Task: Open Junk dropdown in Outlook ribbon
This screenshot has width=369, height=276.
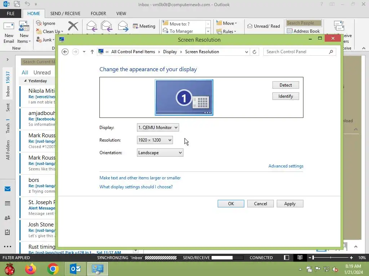Action: tap(45, 40)
